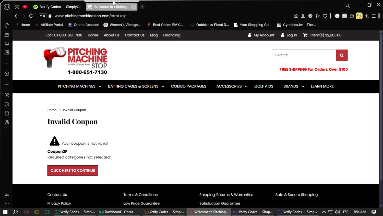This screenshot has width=383, height=216.
Task: Open a new tab with plus button
Action: 142,7
